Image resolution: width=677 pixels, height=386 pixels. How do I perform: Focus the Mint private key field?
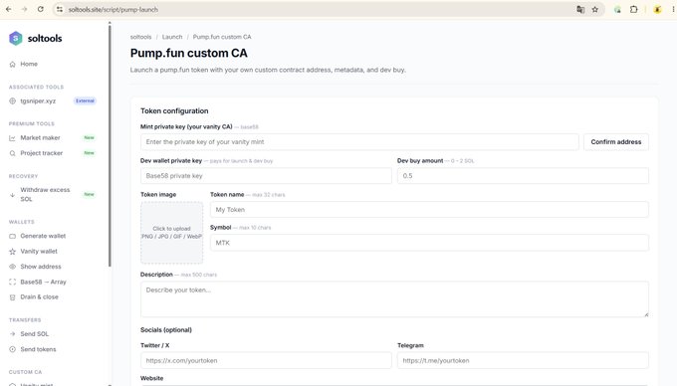tap(359, 142)
